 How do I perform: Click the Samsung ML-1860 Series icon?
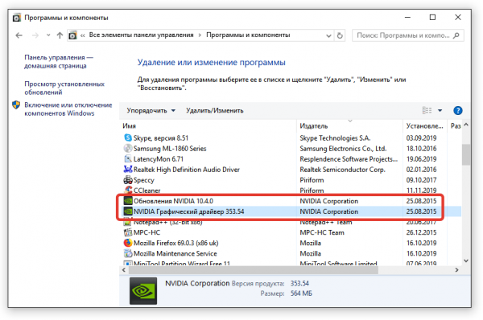[128, 148]
